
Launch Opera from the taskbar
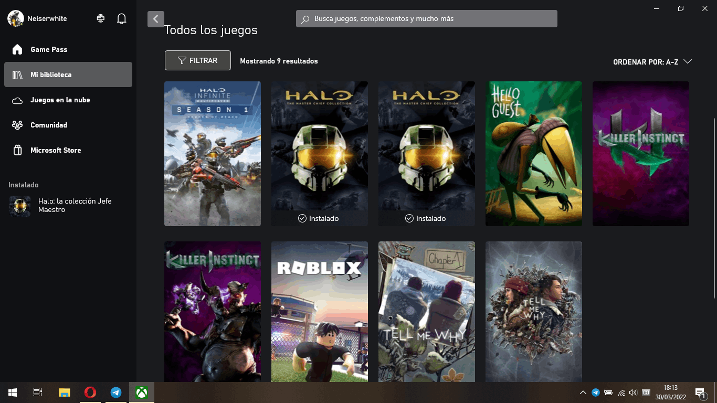pos(90,393)
